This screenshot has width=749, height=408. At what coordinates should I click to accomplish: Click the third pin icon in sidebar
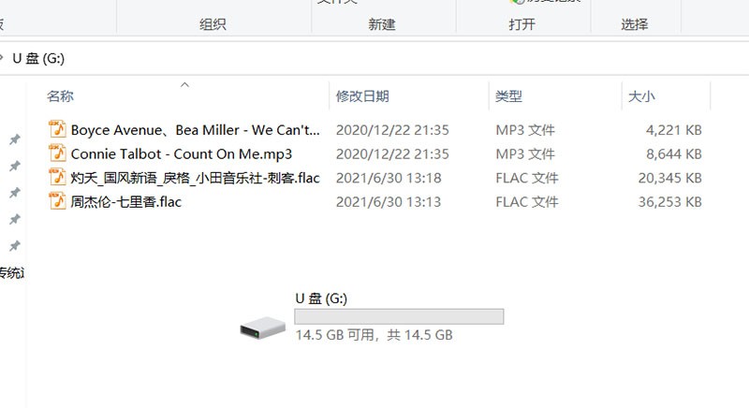[x=15, y=193]
